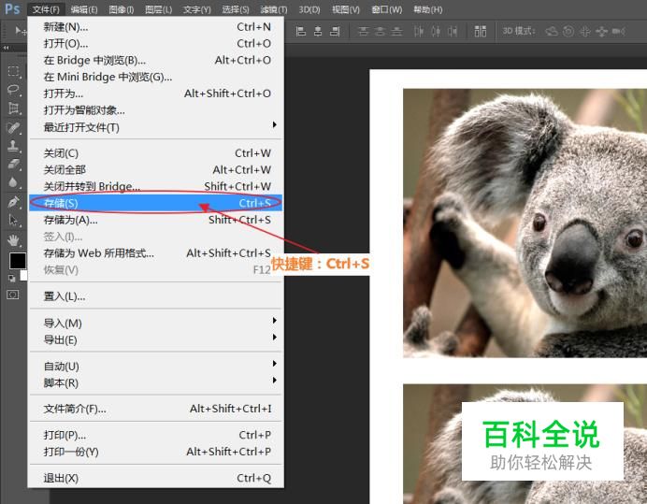Toggle Quick Mask mode

point(13,295)
